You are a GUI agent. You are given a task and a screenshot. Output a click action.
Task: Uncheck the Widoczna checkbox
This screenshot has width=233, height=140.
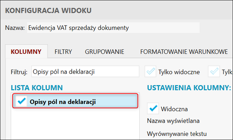point(153,109)
